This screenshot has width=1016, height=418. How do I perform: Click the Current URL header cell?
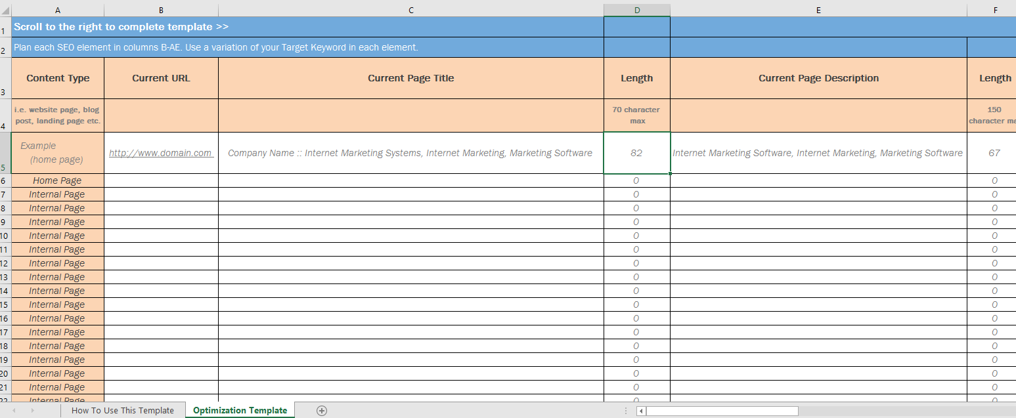click(161, 78)
